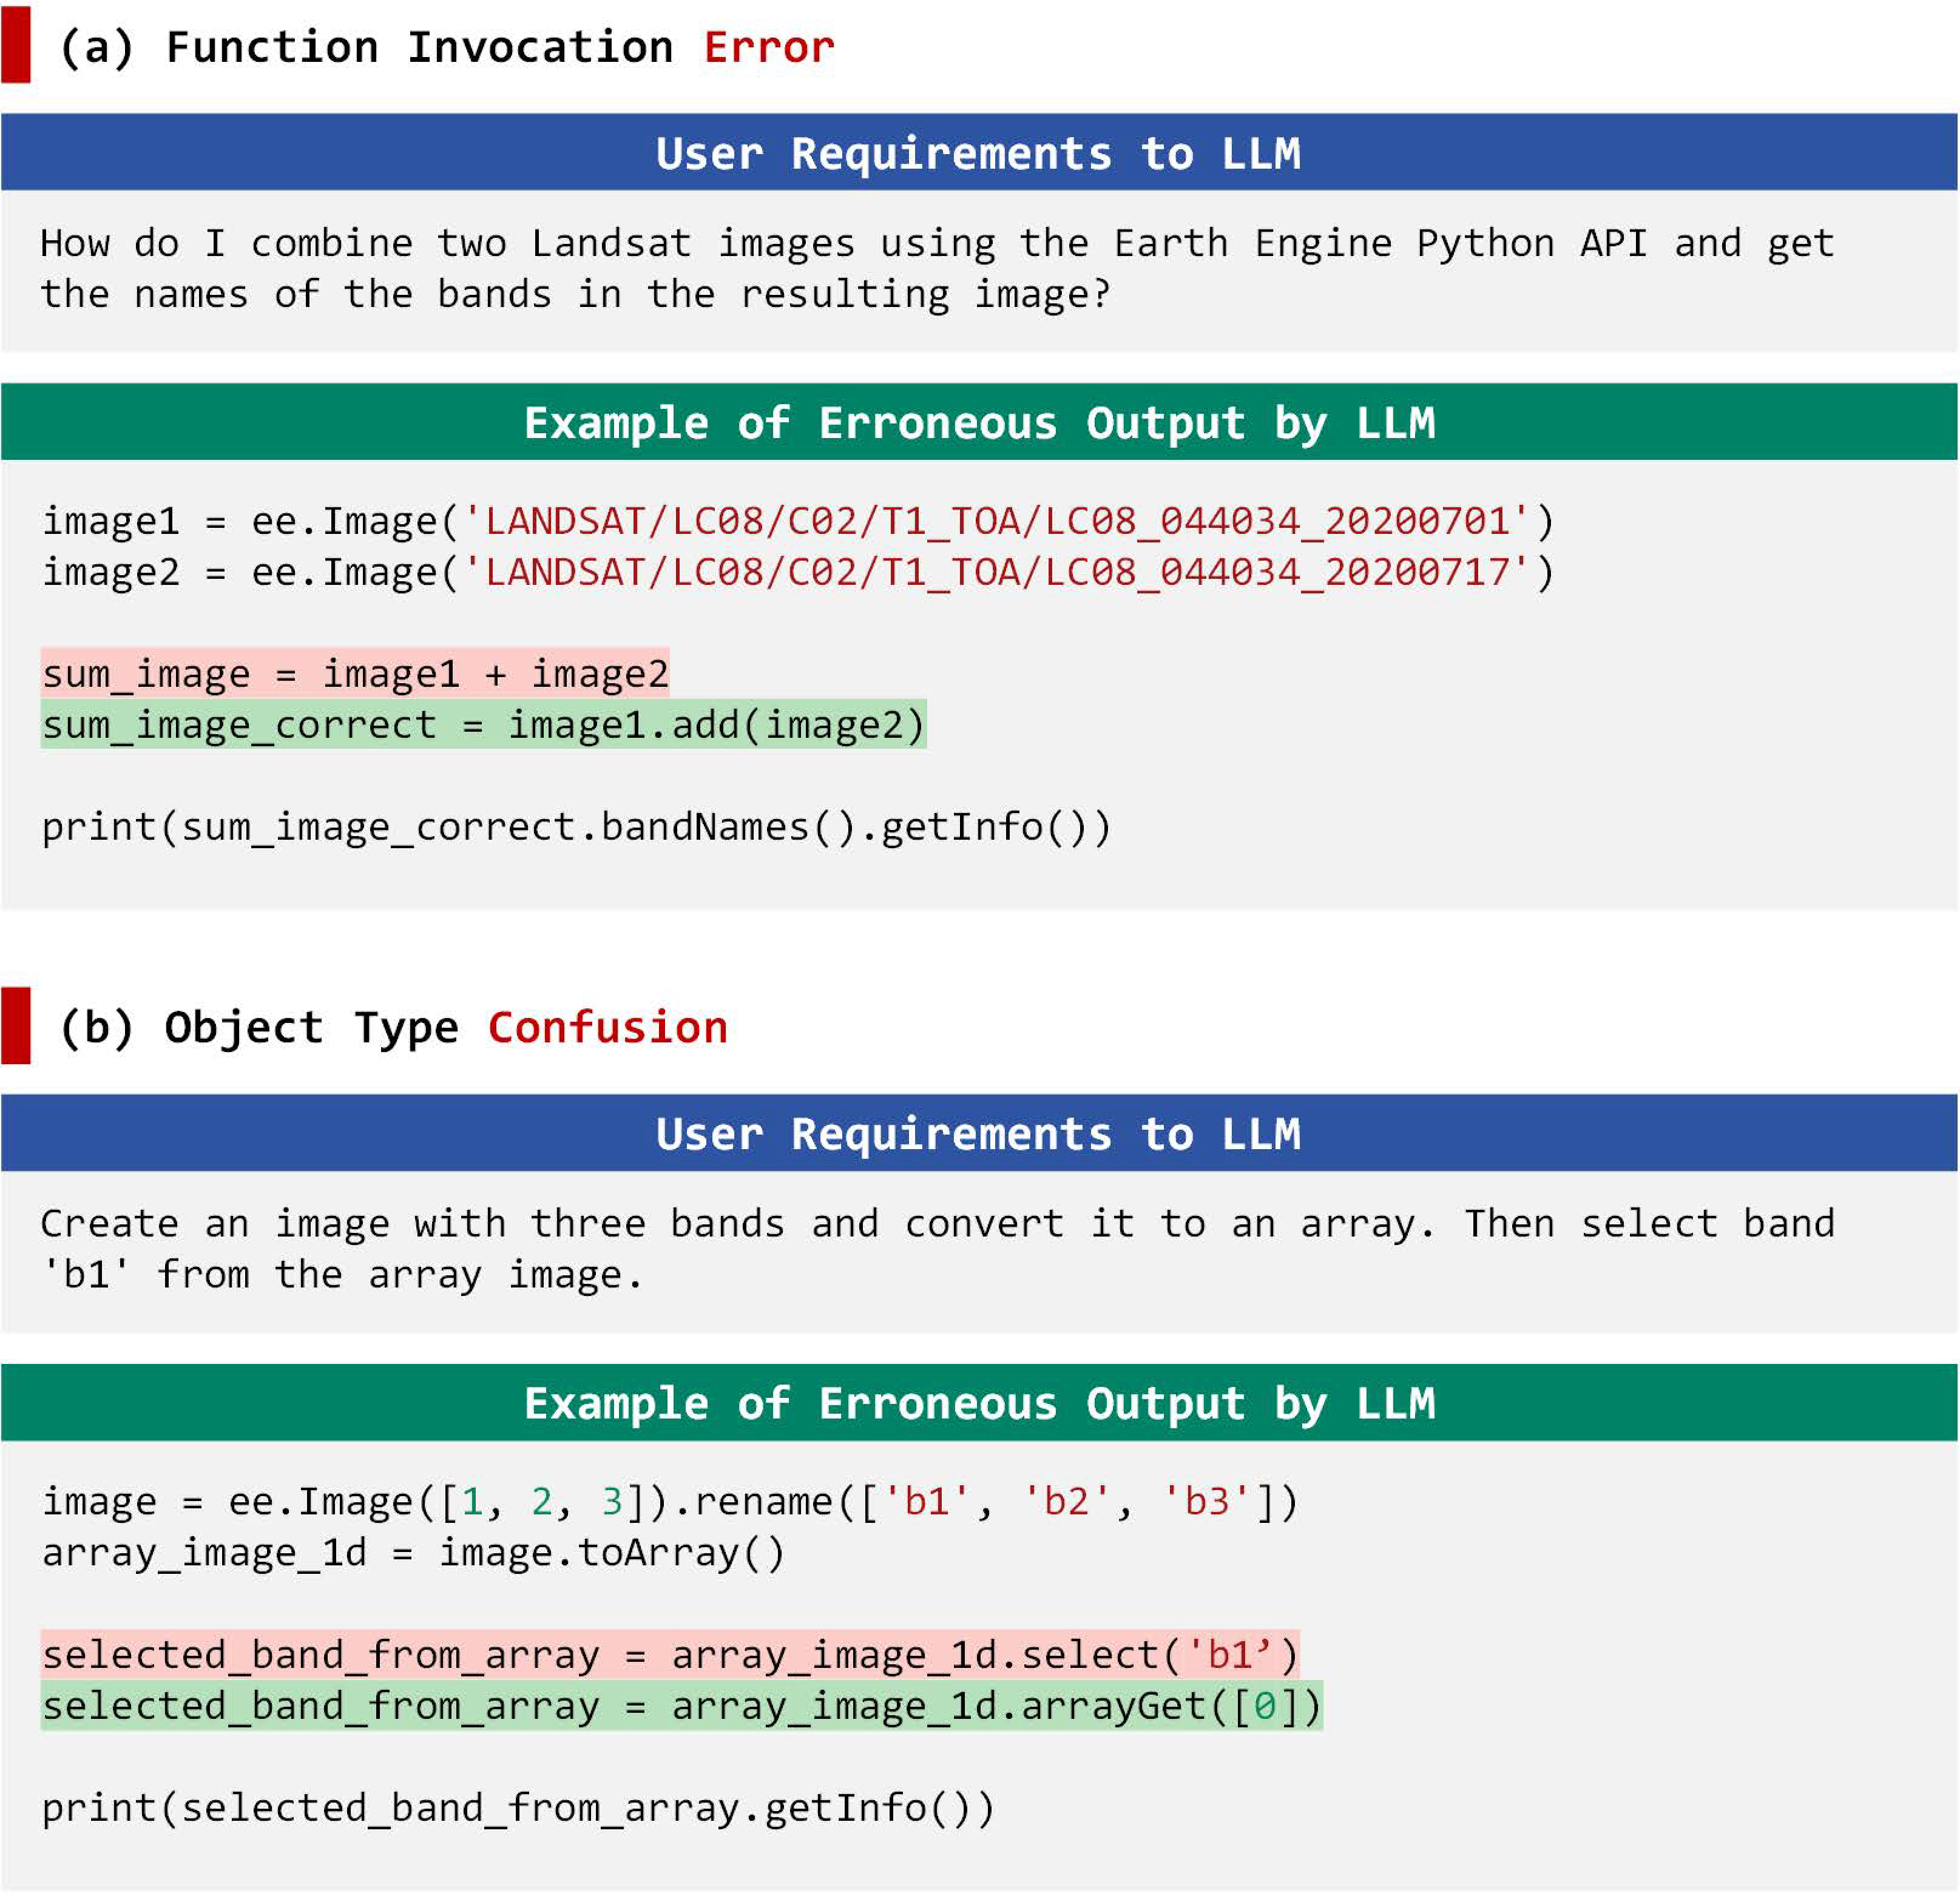Click the red-highlighted "select('b1')" line

670,1655
